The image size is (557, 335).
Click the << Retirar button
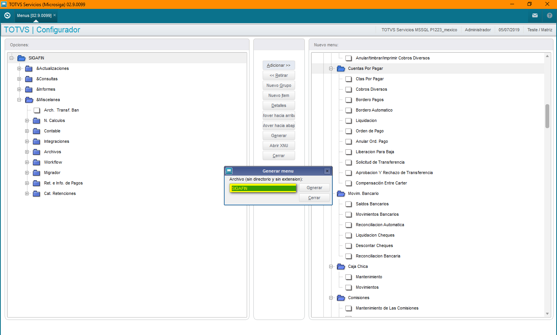tap(278, 75)
